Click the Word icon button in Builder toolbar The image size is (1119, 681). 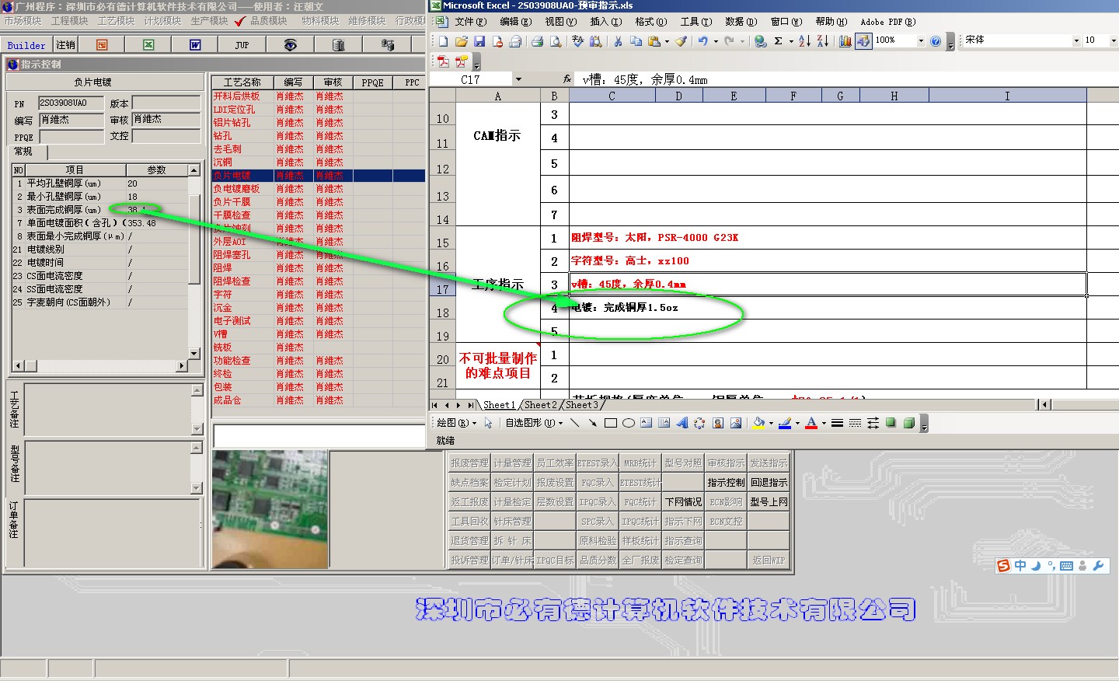(195, 45)
